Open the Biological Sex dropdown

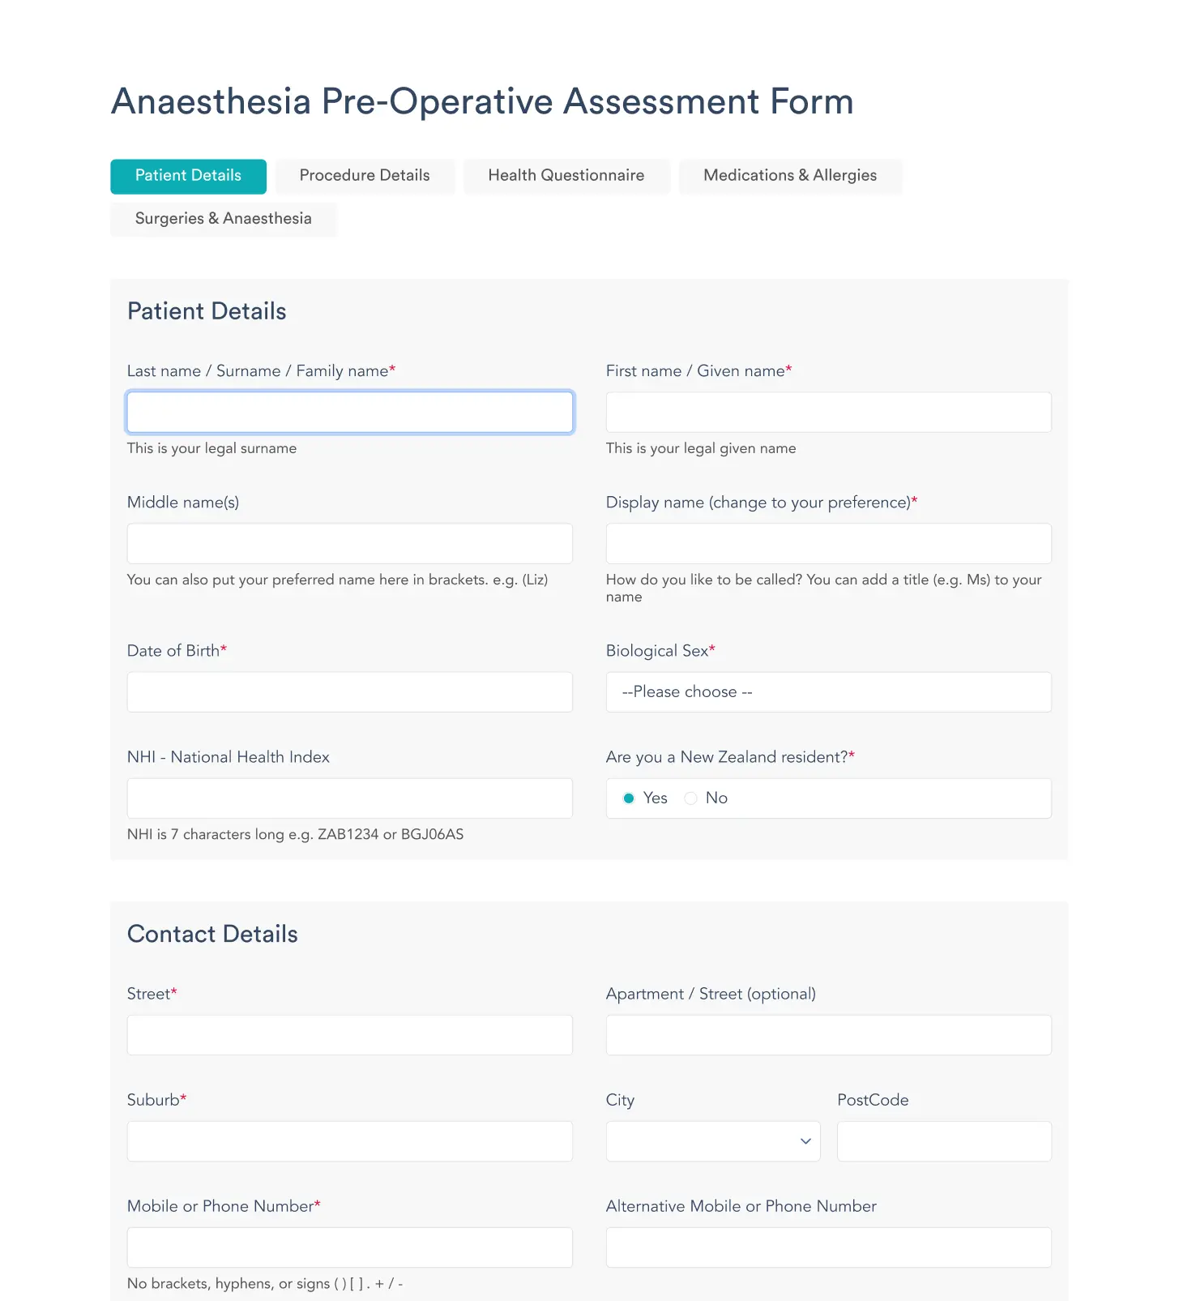[828, 692]
